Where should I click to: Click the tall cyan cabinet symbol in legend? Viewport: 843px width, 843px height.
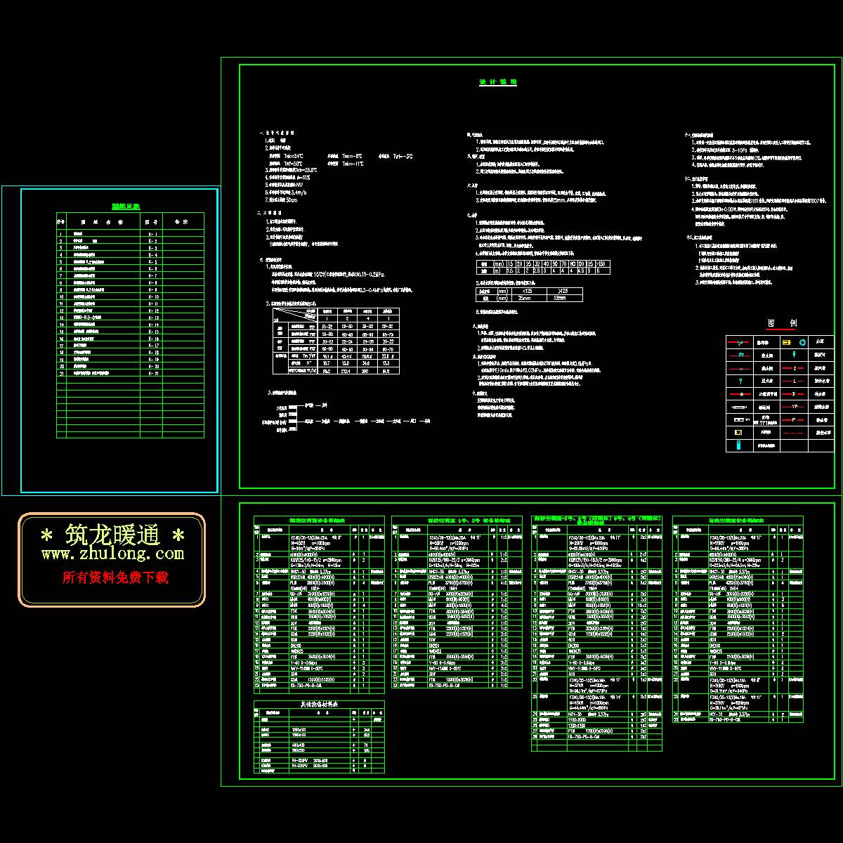pos(738,445)
